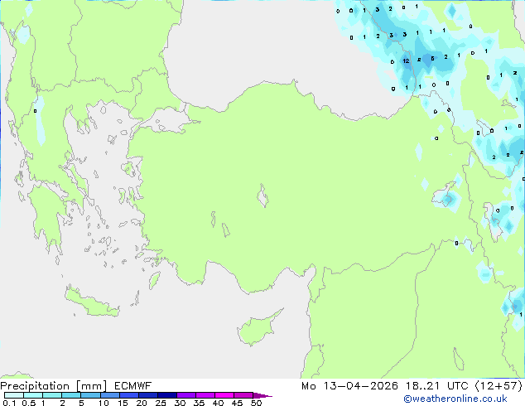525x406 pixels.
Task: Select the 0.1–0.5 mm legend swatch
Action: (14, 395)
